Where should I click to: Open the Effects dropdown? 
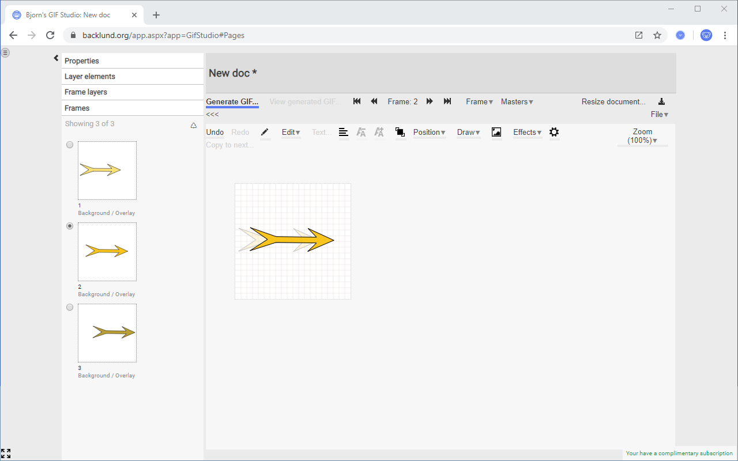(526, 132)
